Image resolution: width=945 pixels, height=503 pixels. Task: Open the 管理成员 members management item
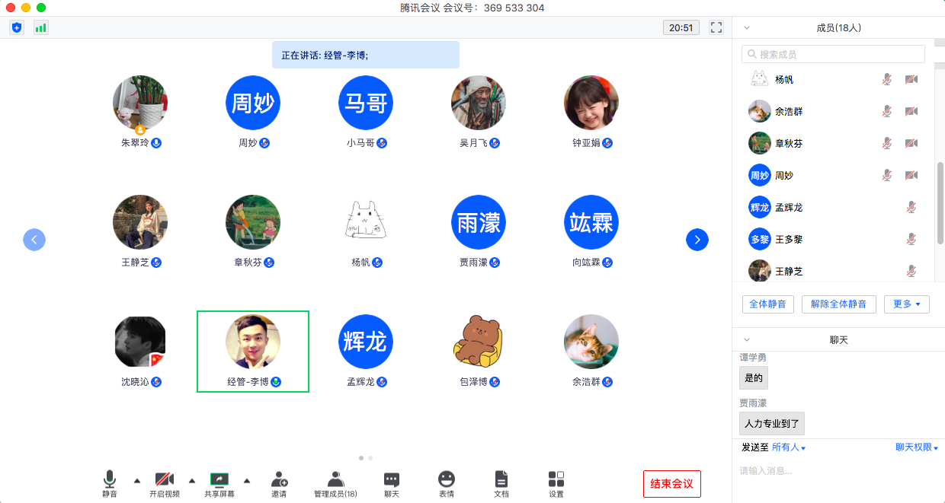pos(335,483)
